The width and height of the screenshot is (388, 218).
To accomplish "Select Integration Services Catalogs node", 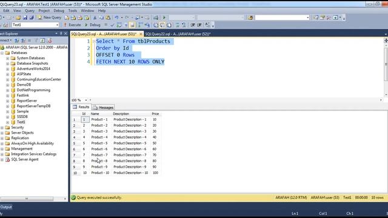I will coord(34,154).
